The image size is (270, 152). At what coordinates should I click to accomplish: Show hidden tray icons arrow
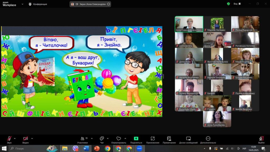(x=204, y=148)
